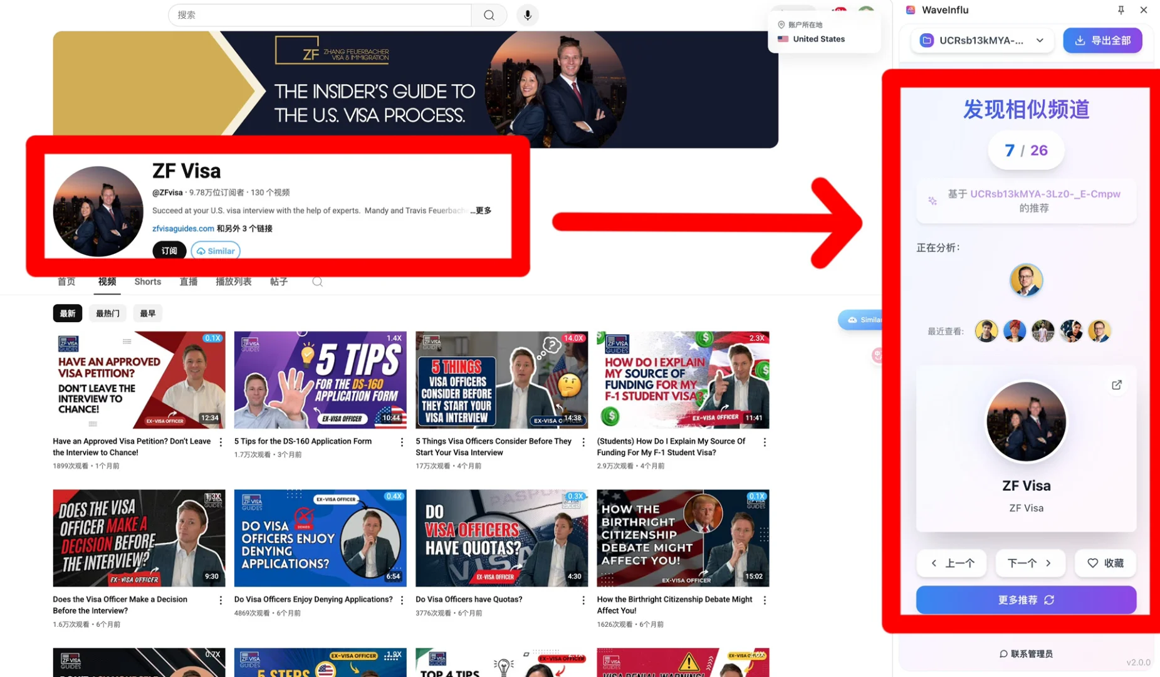Image resolution: width=1160 pixels, height=677 pixels.
Task: Open the 'Do Visa Officers Have Quotas?' thumbnail
Action: [502, 538]
